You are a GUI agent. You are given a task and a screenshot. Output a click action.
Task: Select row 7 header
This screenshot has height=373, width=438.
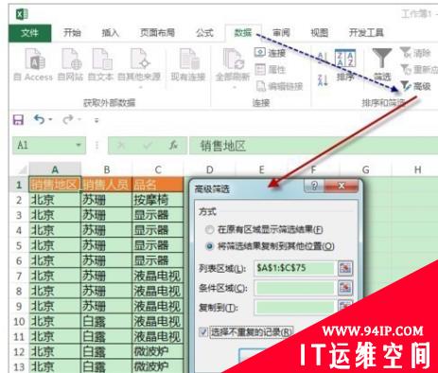pyautogui.click(x=19, y=275)
